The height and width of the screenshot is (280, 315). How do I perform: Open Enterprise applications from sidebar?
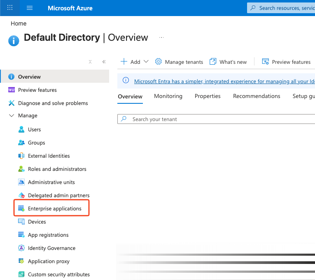[x=54, y=208]
